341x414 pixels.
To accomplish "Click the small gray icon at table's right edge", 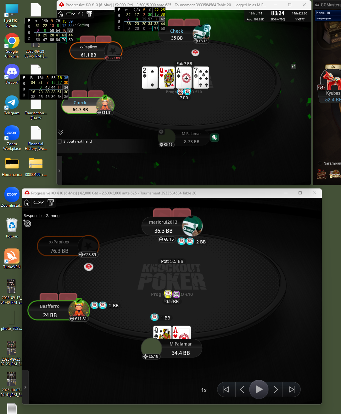I will click(293, 66).
